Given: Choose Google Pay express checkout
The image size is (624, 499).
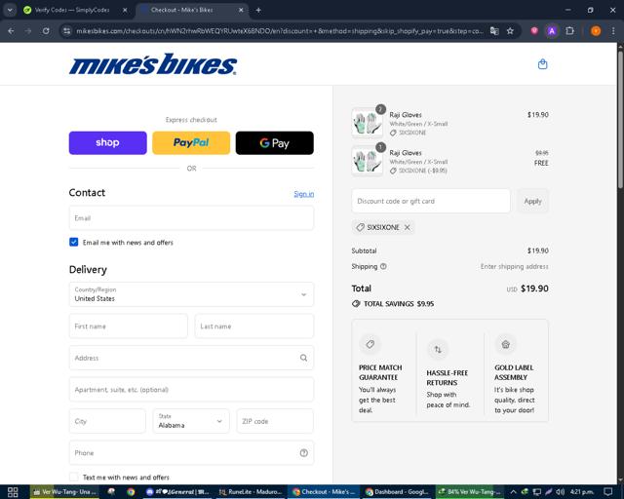Looking at the screenshot, I should 275,143.
